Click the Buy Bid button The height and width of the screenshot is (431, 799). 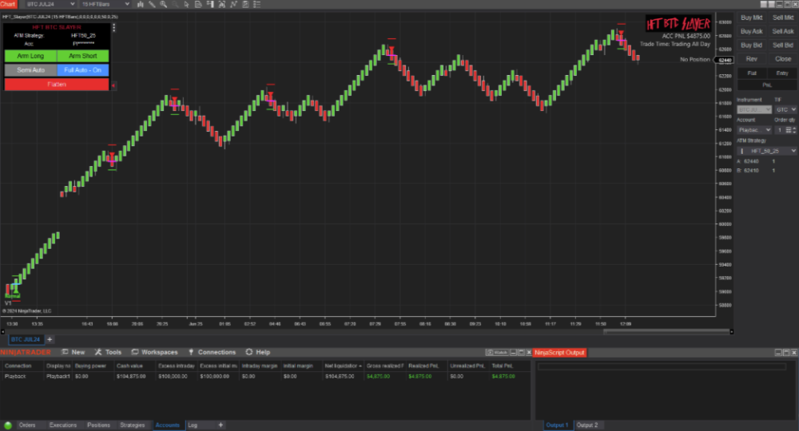click(x=752, y=45)
